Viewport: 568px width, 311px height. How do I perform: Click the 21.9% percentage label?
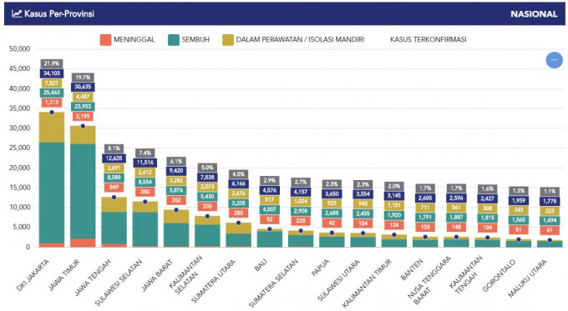52,63
